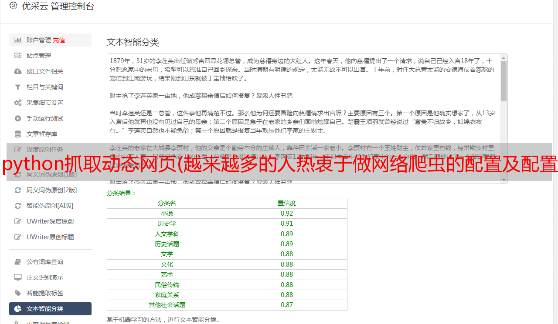Click the 历史学 category cell
The image size is (558, 324).
pos(167,224)
